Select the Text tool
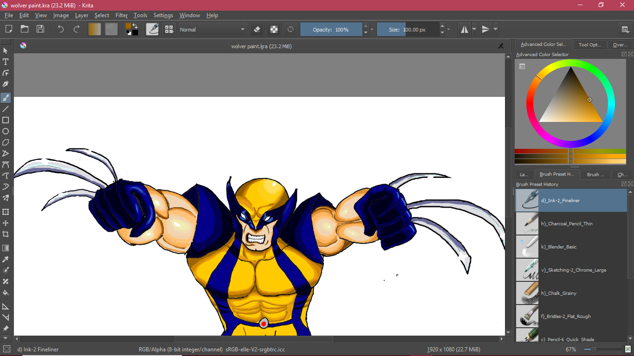The width and height of the screenshot is (634, 356). [x=6, y=62]
